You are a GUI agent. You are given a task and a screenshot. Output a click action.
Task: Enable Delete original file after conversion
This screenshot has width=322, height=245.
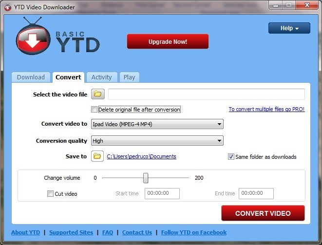click(95, 110)
